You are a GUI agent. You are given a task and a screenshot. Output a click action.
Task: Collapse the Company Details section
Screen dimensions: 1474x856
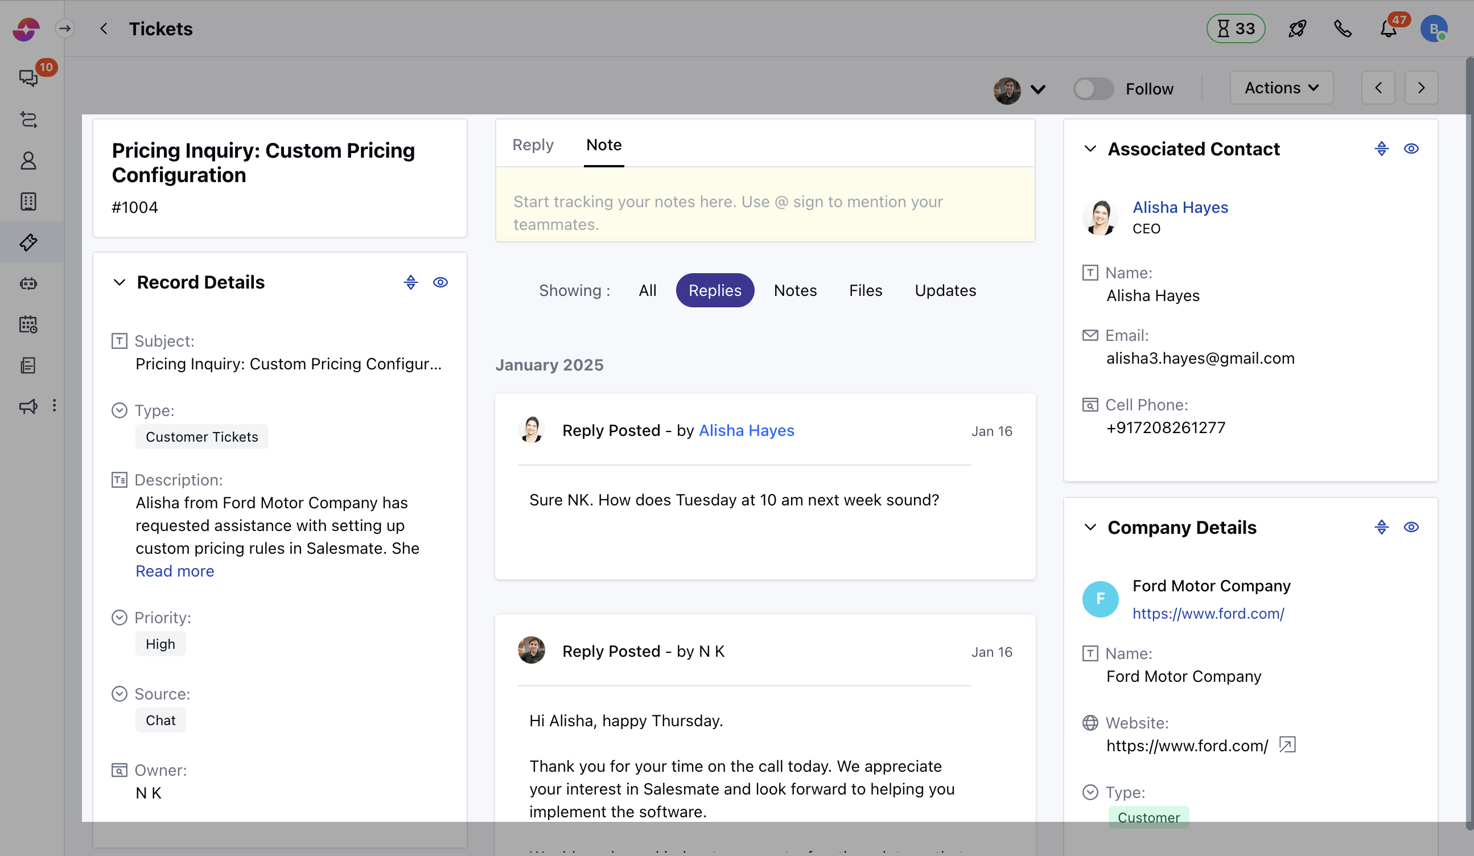pyautogui.click(x=1090, y=527)
